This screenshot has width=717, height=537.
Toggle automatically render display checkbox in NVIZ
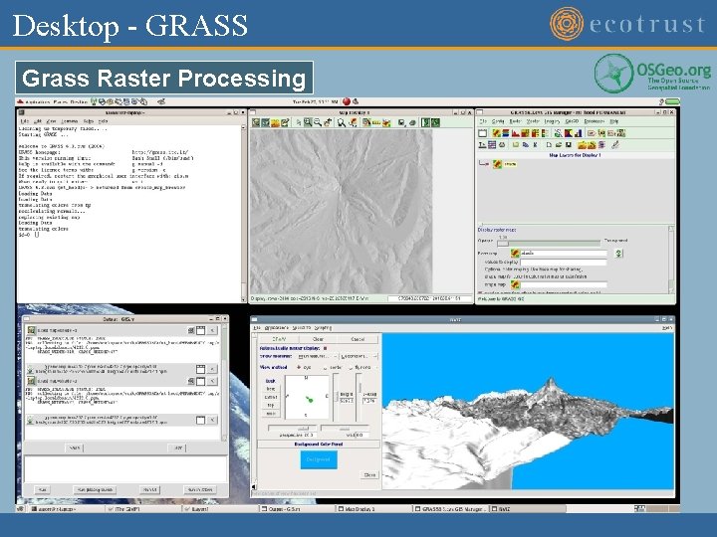[x=325, y=348]
